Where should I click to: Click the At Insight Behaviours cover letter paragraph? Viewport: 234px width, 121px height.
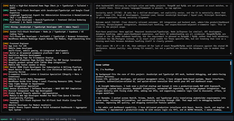[x=161, y=90]
